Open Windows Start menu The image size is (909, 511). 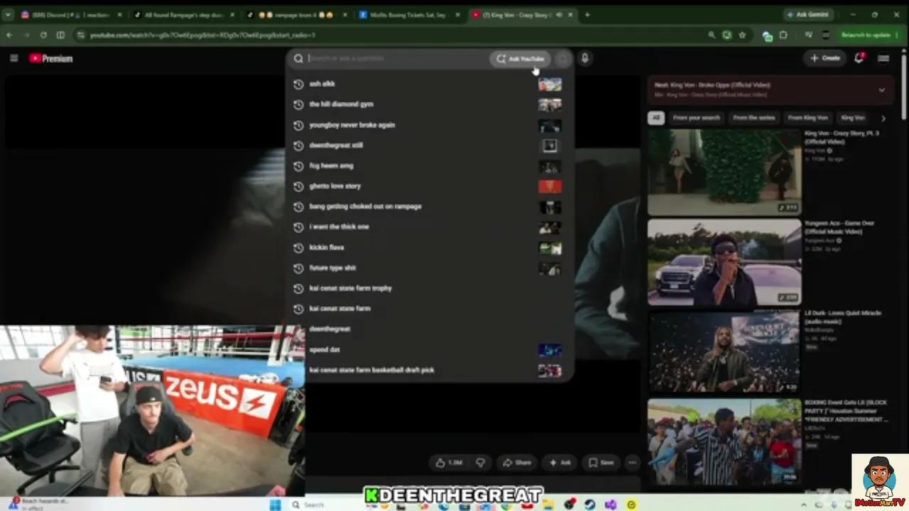click(x=276, y=505)
